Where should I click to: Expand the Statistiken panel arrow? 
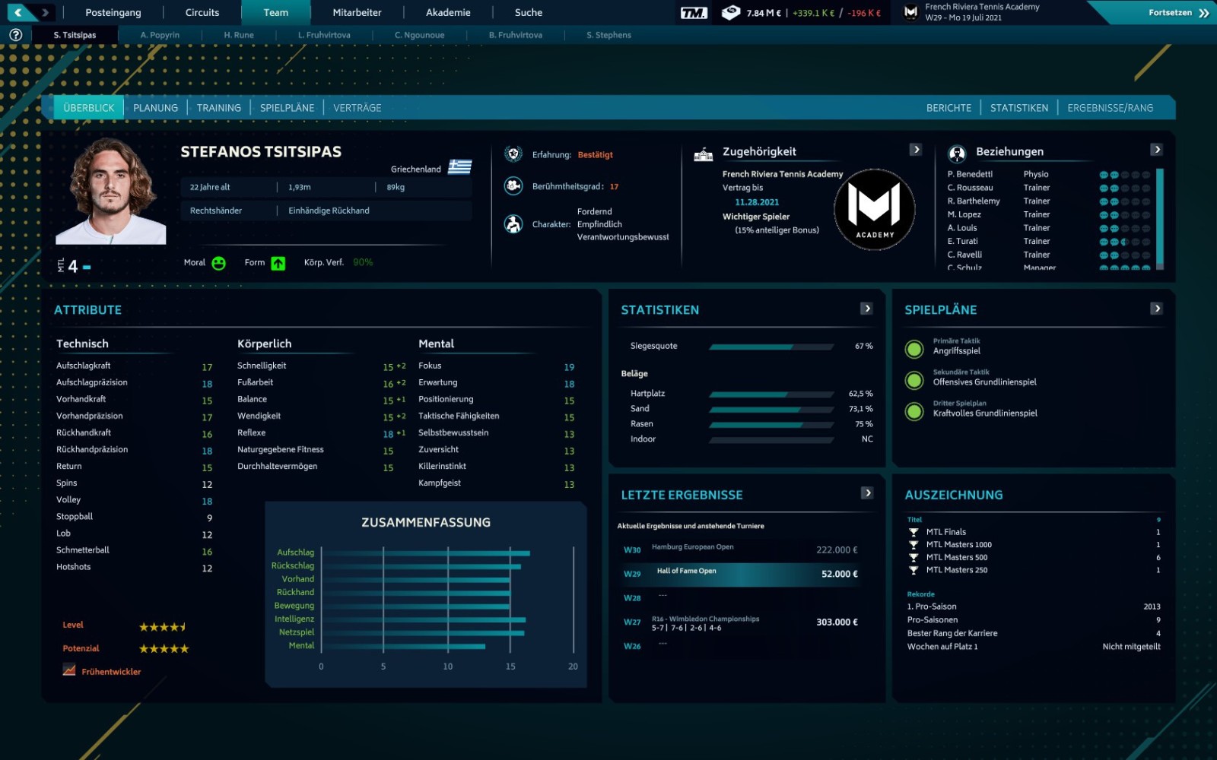click(x=866, y=309)
